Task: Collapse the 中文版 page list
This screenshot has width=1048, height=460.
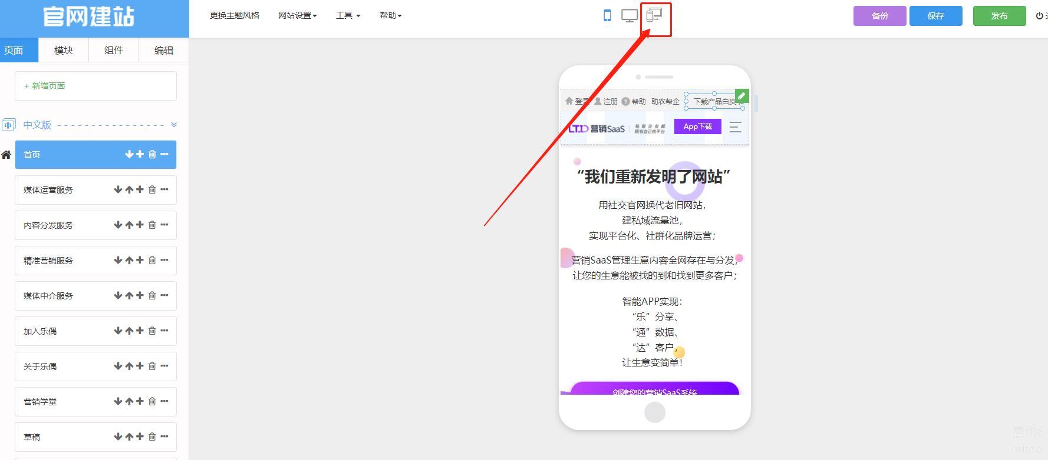Action: tap(174, 125)
